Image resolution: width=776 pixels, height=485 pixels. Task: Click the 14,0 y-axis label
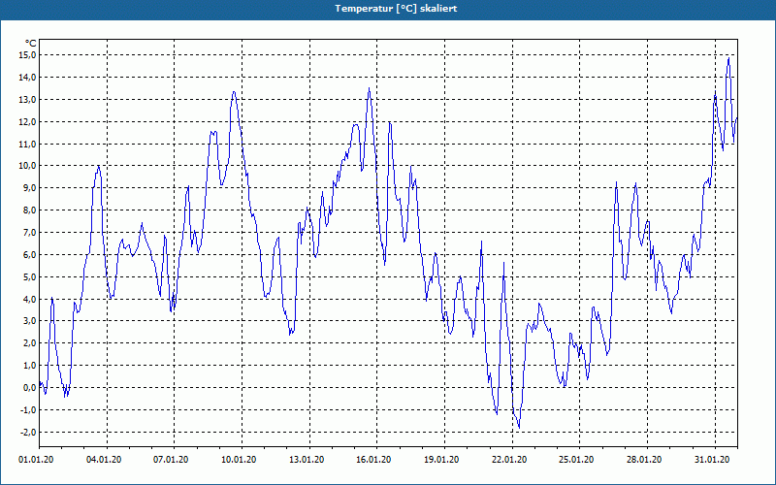[x=28, y=78]
